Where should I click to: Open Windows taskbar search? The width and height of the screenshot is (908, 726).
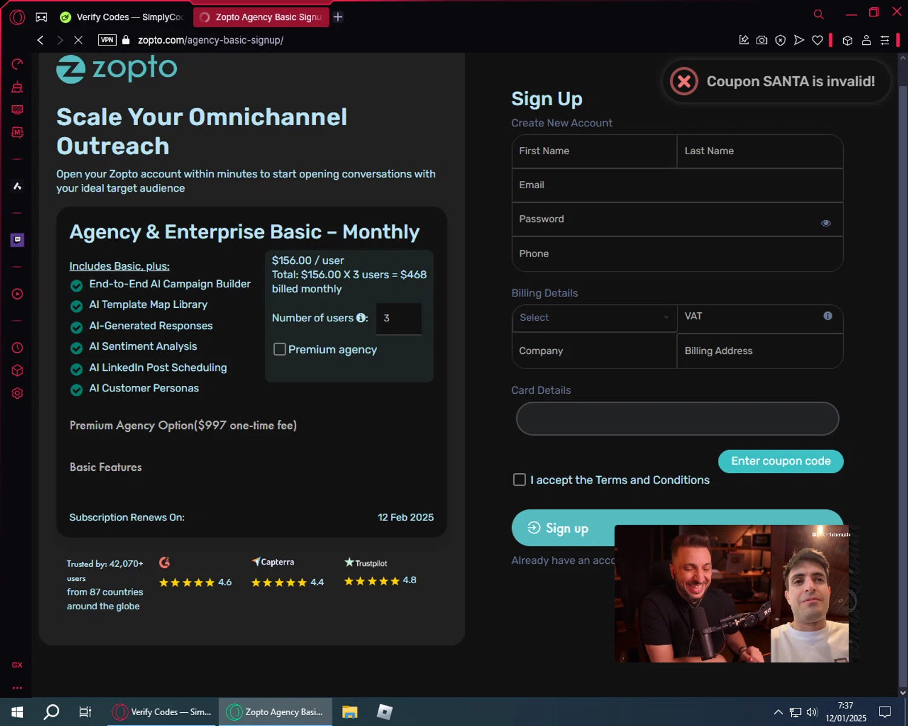[51, 712]
